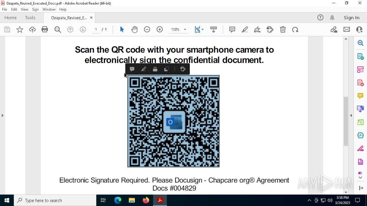This screenshot has height=206, width=367.
Task: Expand the left navigation pane arrow
Action: tap(2, 115)
